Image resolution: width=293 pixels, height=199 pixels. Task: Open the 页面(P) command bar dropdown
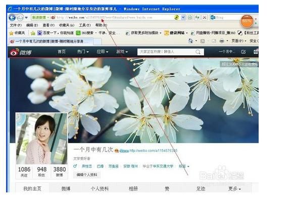(239, 41)
